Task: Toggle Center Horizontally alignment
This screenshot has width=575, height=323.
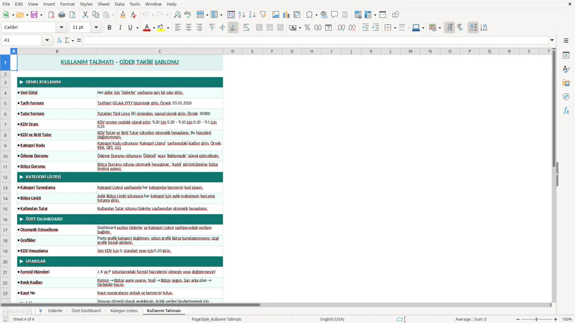Action: pos(188,28)
